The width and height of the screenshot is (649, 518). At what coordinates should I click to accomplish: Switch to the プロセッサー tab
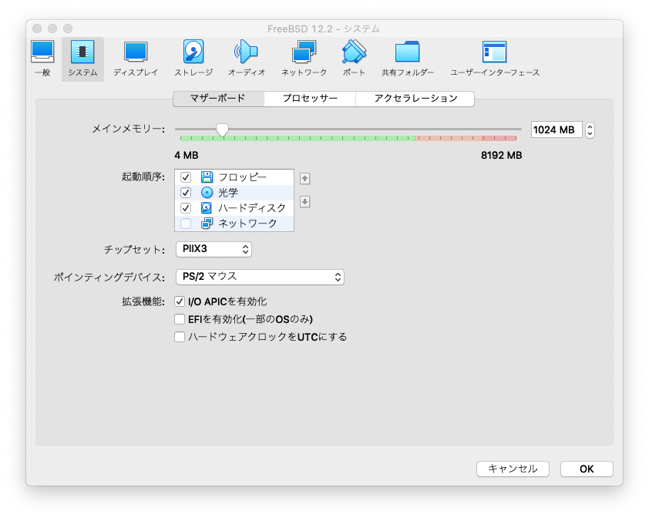[x=309, y=99]
